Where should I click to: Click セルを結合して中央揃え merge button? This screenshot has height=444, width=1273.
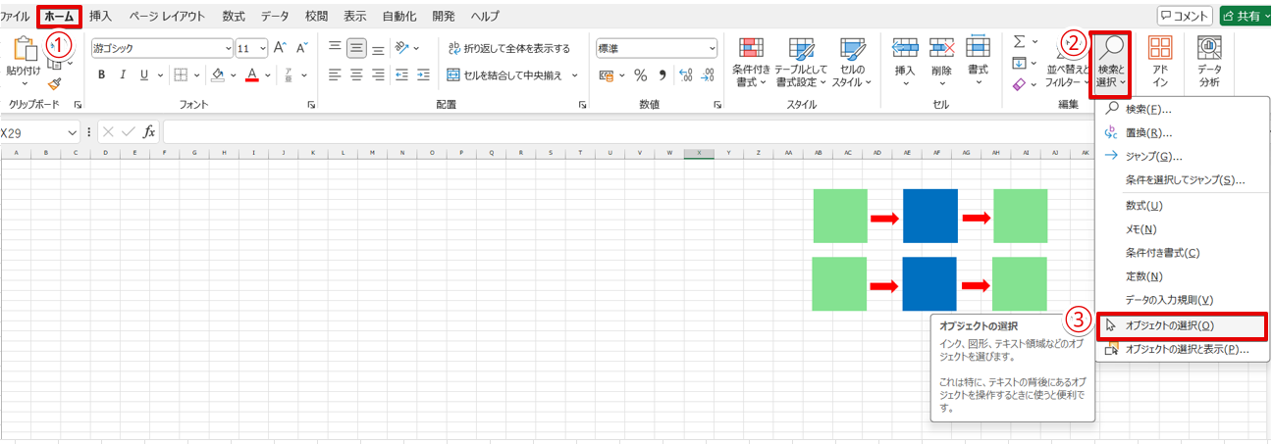505,74
